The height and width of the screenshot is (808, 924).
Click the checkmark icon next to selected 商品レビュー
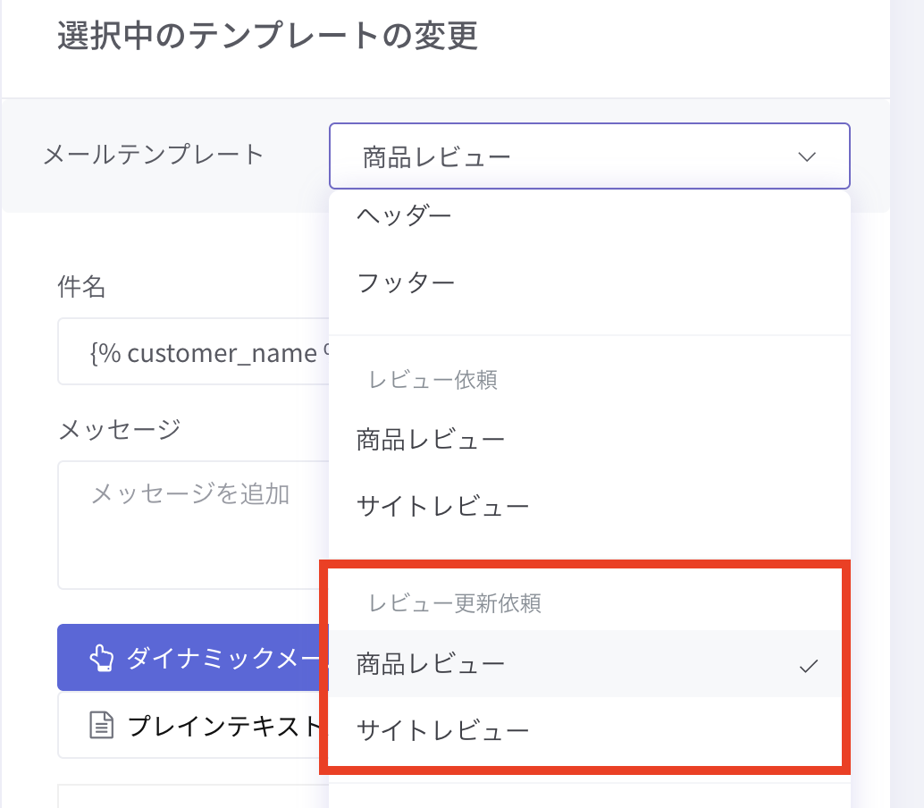tap(809, 665)
